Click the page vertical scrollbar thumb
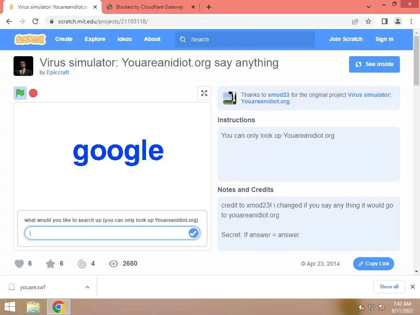Screen dimensions: 420x315 416,60
